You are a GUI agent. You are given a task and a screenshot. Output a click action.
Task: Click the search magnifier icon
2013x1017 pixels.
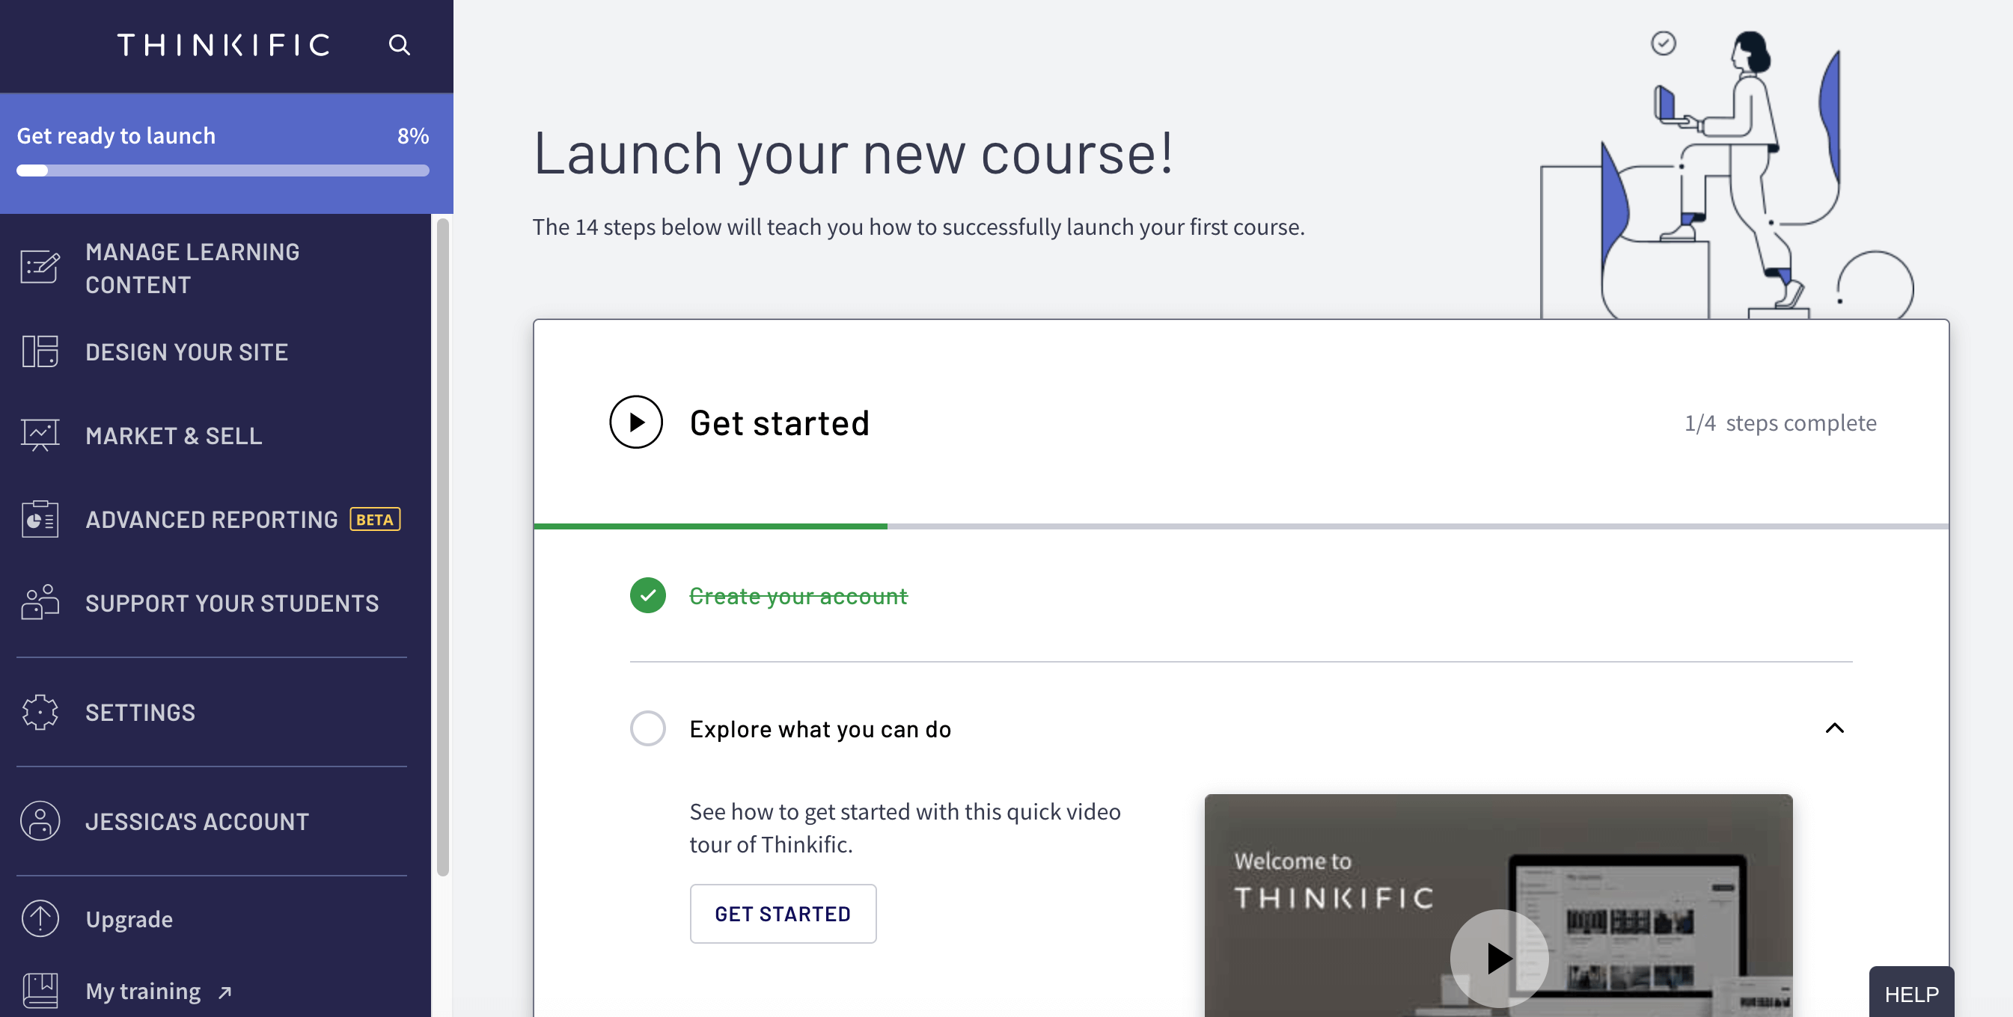tap(400, 46)
